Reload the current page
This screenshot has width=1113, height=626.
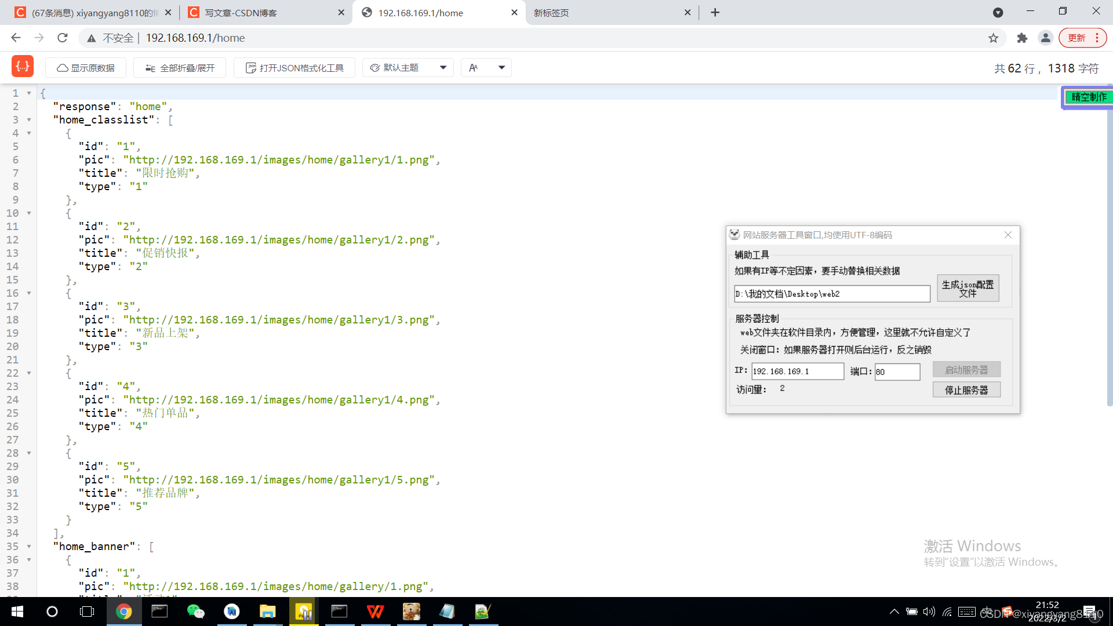[63, 38]
